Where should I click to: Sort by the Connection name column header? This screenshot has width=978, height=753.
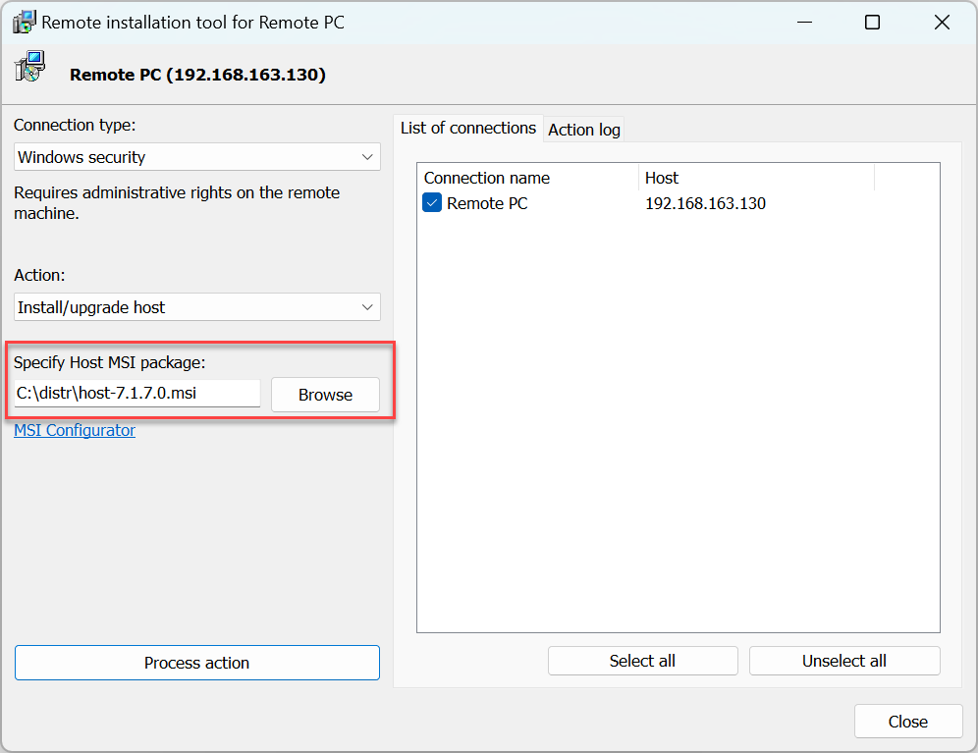pos(487,178)
